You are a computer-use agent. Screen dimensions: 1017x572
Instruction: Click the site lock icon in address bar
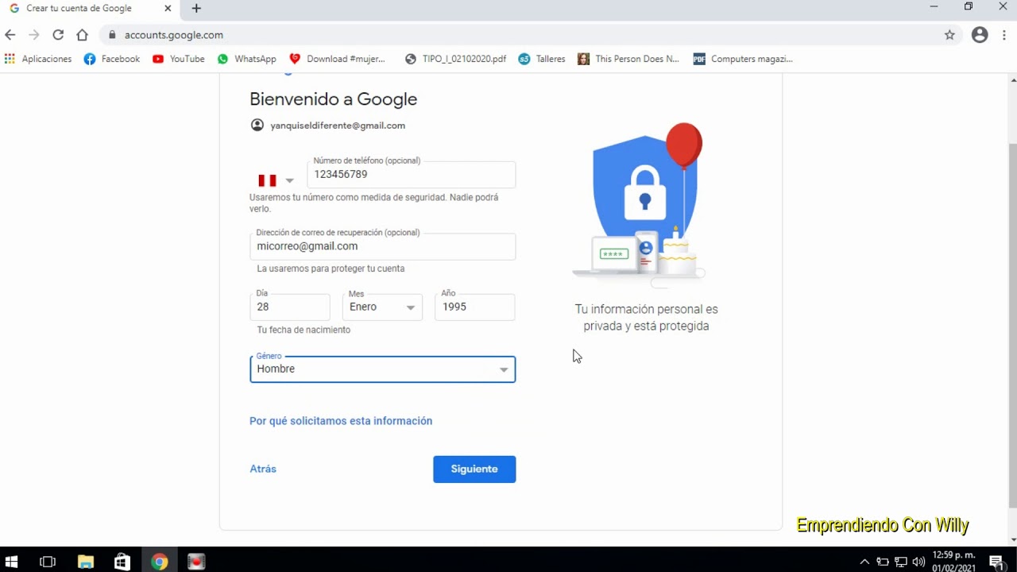tap(112, 35)
